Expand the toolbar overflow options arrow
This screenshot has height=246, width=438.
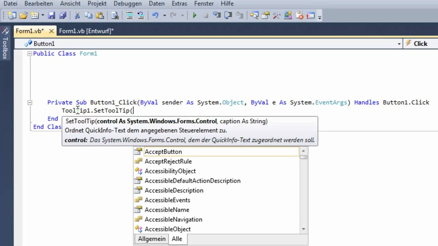click(x=320, y=16)
